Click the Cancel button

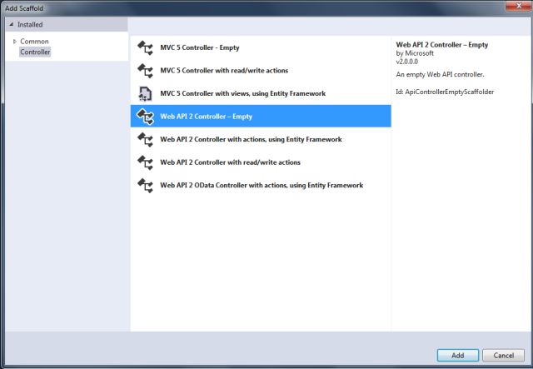[x=503, y=356]
